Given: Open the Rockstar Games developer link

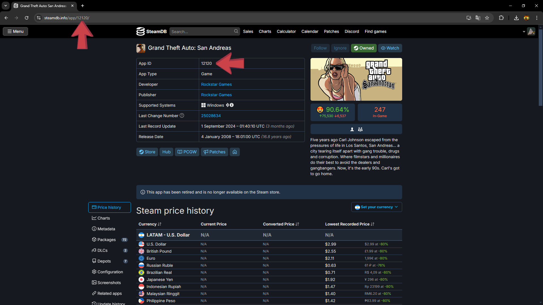Looking at the screenshot, I should coord(216,84).
